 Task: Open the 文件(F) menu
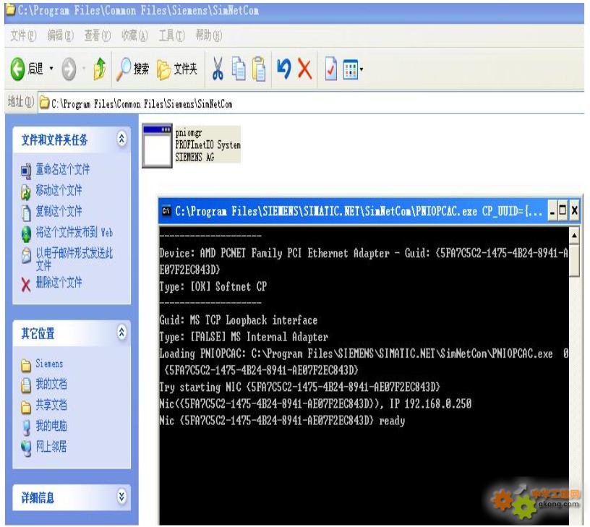(23, 35)
